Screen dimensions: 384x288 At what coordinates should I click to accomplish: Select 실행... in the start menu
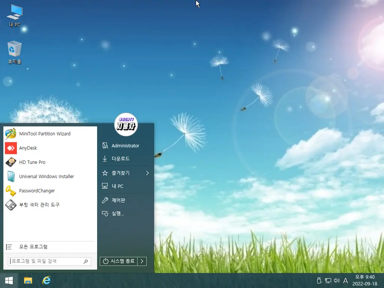[x=118, y=214]
